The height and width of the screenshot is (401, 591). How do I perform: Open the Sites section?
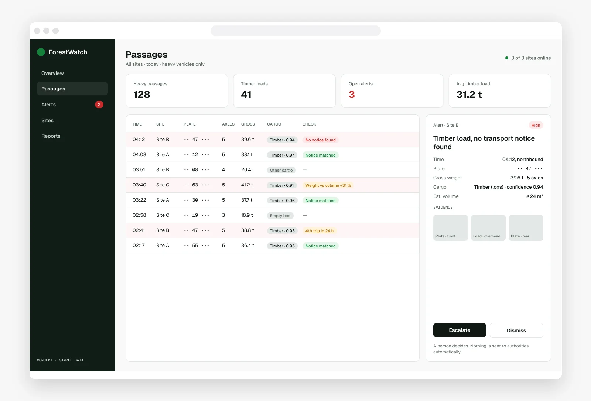(x=72, y=120)
